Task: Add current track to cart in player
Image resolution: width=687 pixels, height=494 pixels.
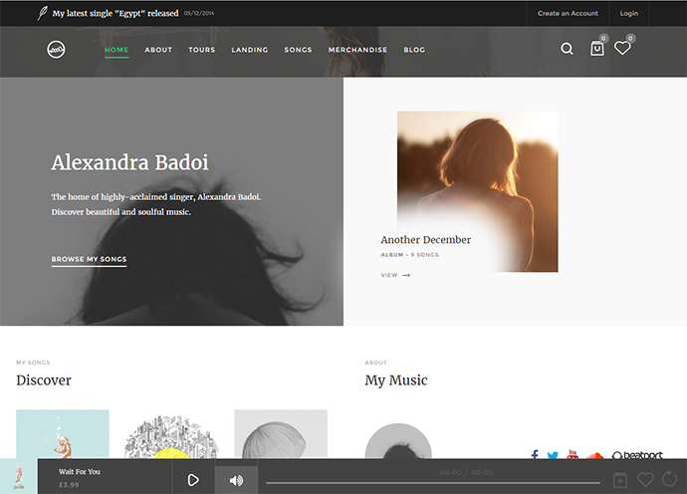Action: point(620,480)
